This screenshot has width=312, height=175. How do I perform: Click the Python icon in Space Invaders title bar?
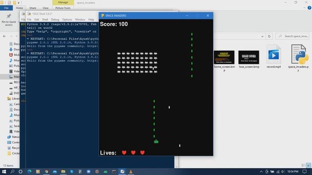(x=103, y=16)
